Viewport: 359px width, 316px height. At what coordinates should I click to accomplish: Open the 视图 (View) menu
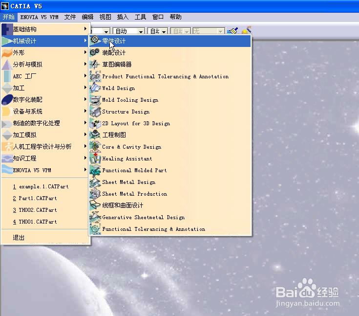105,17
